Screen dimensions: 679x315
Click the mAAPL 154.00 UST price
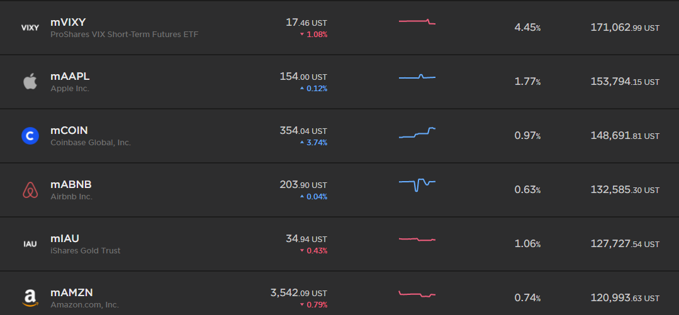point(303,77)
